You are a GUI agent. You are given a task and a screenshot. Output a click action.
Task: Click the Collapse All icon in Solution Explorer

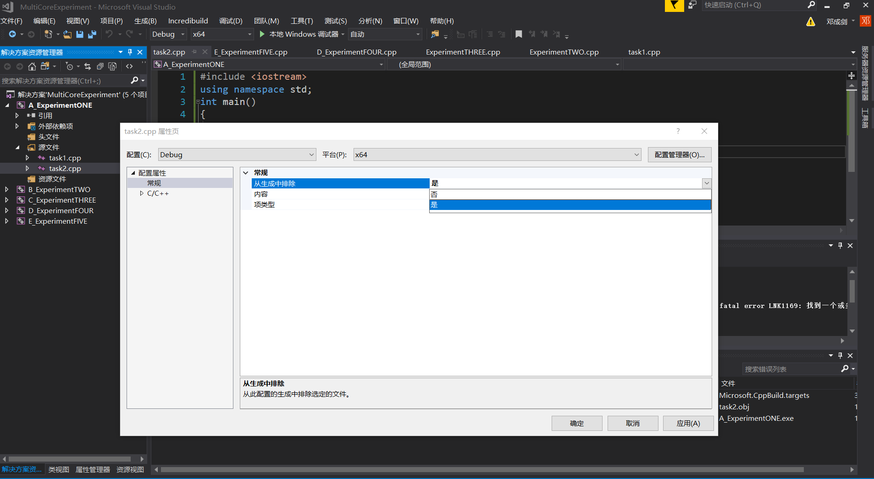point(100,66)
